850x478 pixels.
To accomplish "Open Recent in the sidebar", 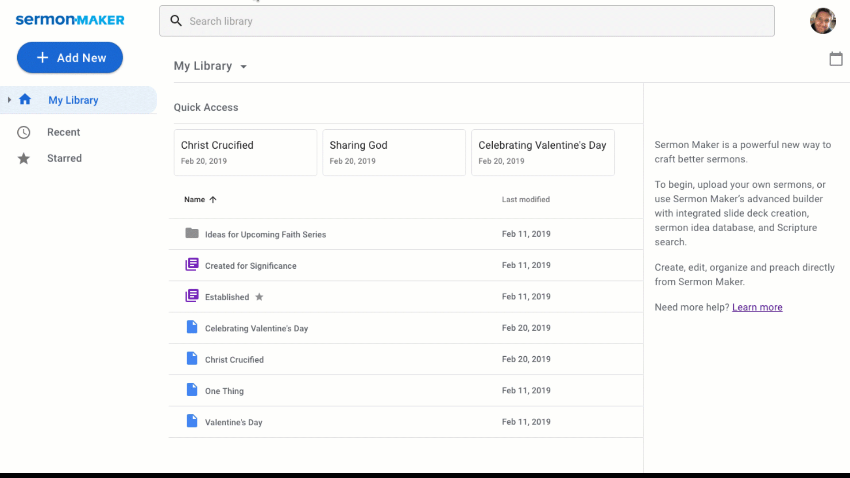I will 63,132.
